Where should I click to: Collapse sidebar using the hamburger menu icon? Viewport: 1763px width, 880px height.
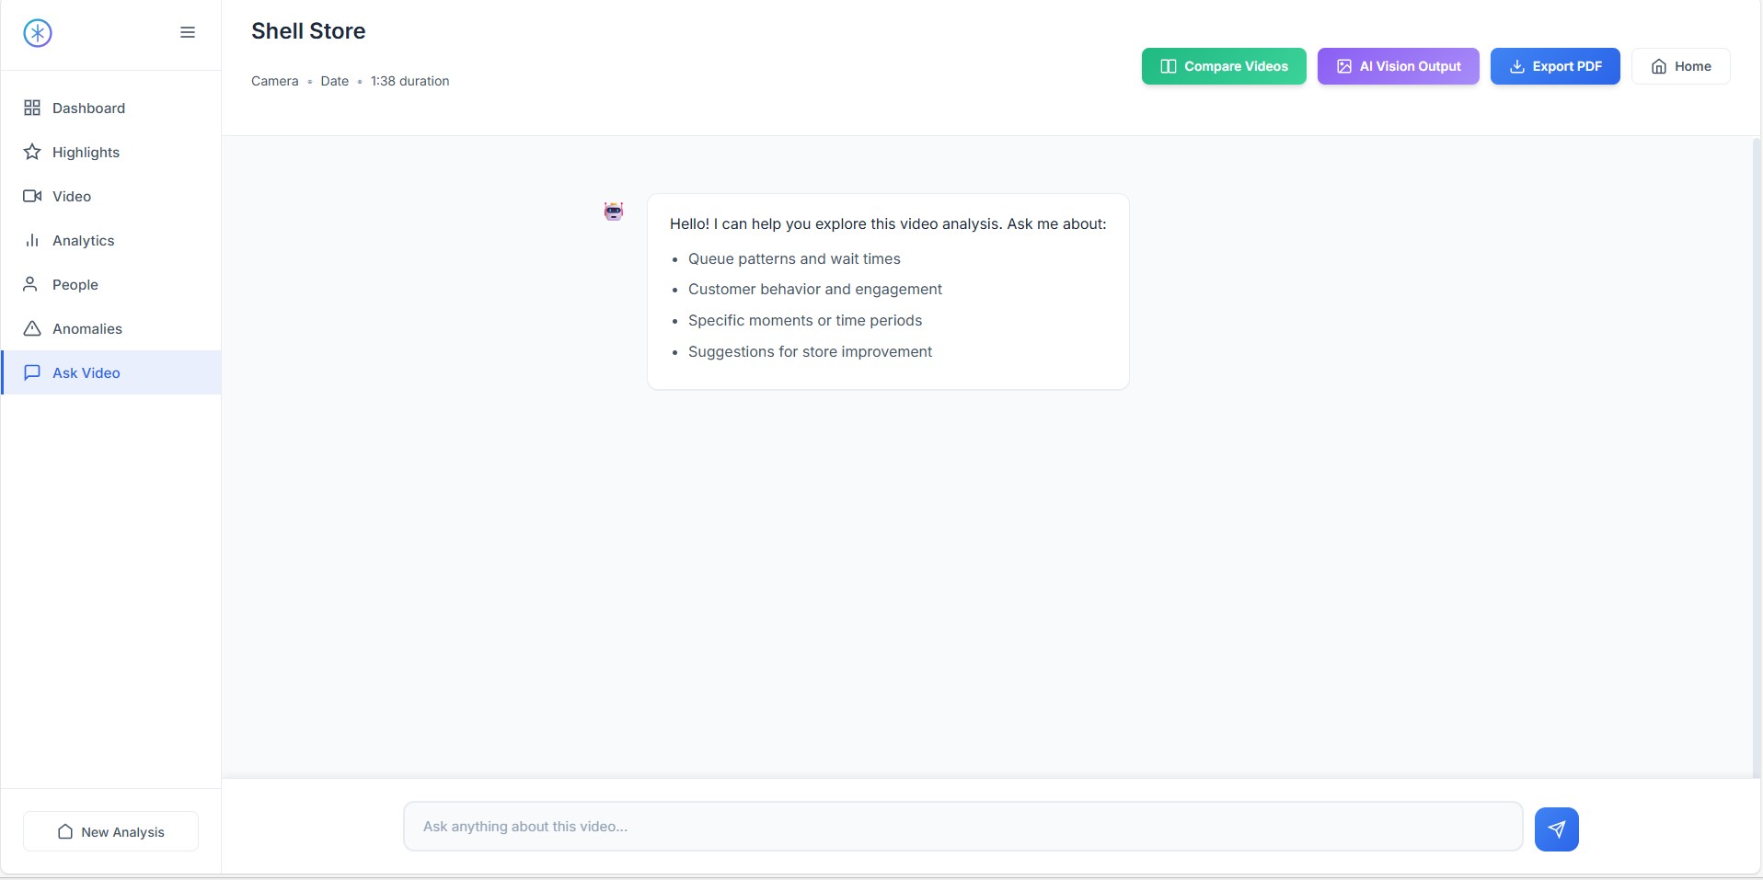(188, 33)
